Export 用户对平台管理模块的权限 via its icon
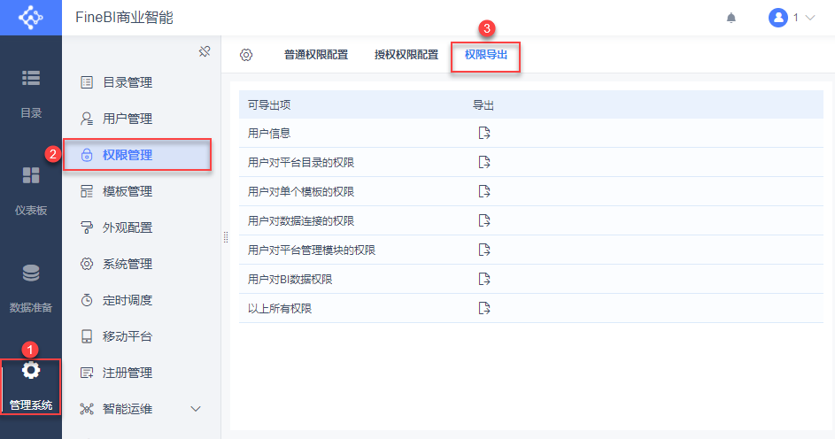 tap(484, 250)
